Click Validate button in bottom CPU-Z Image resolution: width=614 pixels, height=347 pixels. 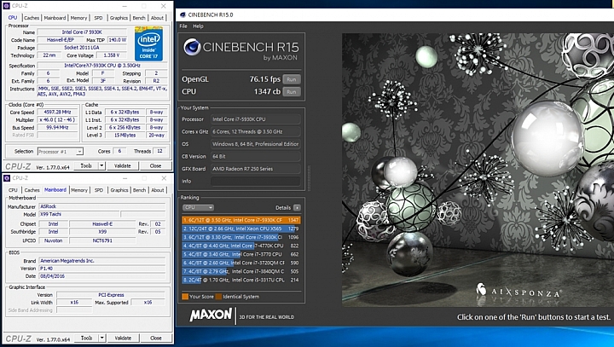pos(123,338)
